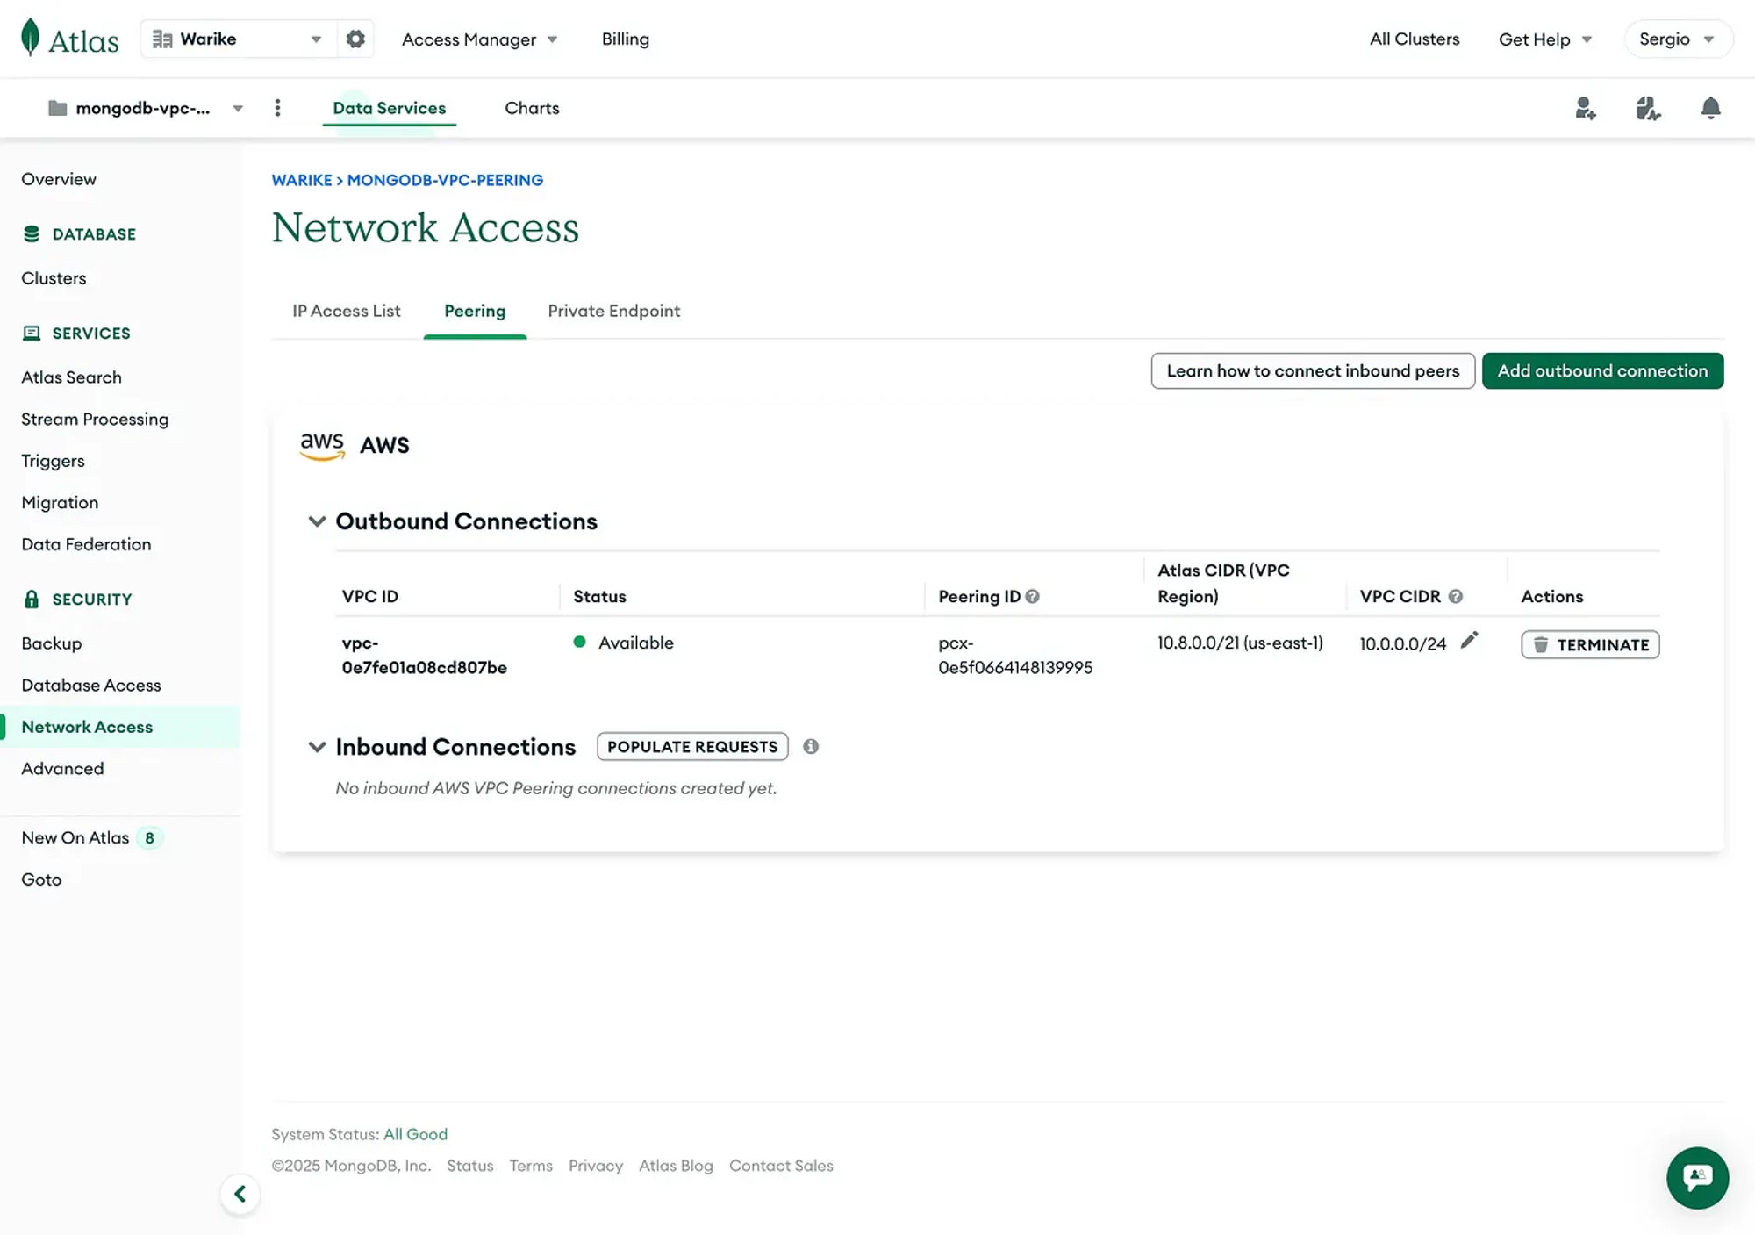Open the Sergio account dropdown
Image resolution: width=1755 pixels, height=1235 pixels.
[x=1677, y=39]
